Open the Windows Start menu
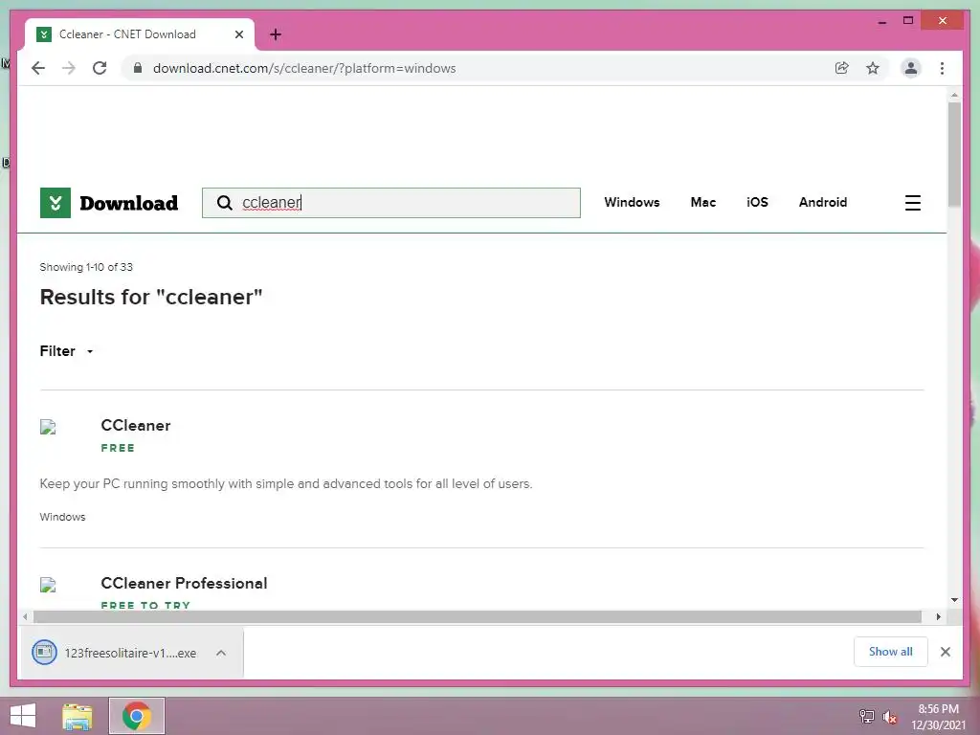 point(23,716)
